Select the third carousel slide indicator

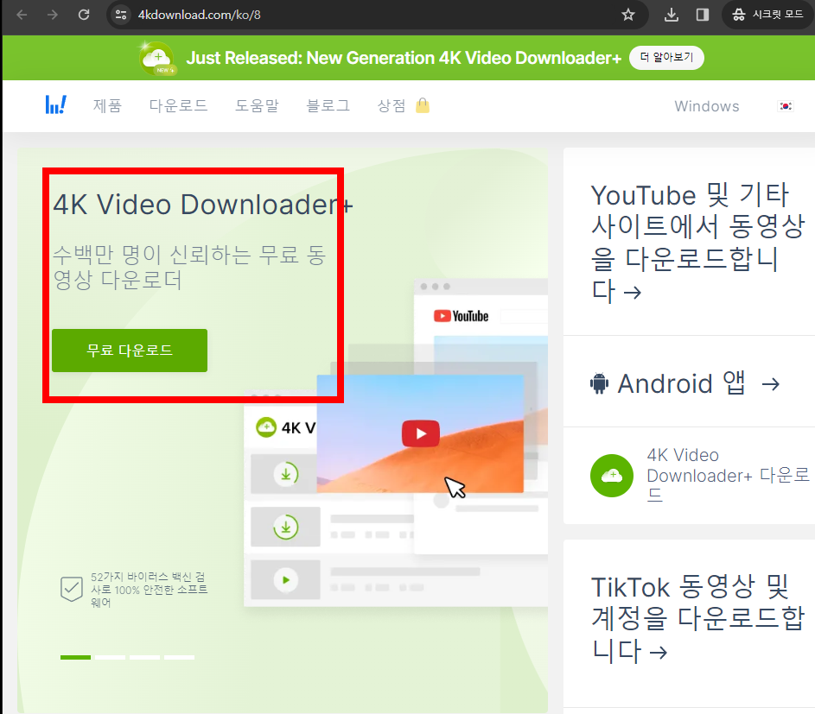(144, 657)
